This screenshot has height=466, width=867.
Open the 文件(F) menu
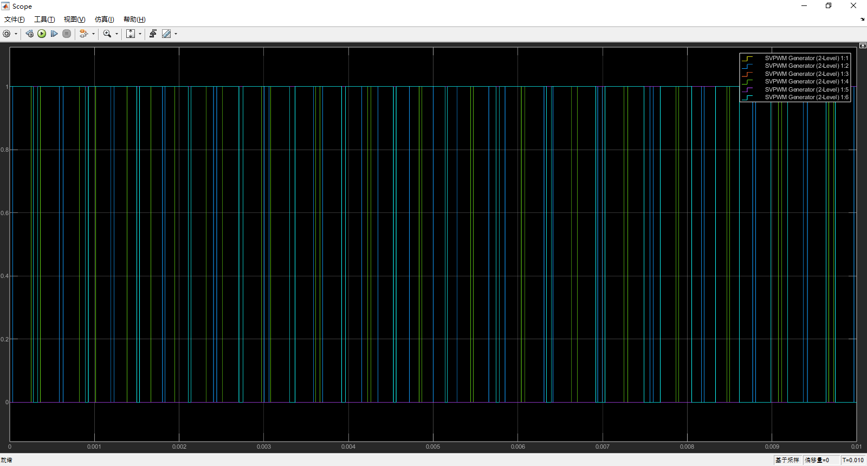click(15, 20)
